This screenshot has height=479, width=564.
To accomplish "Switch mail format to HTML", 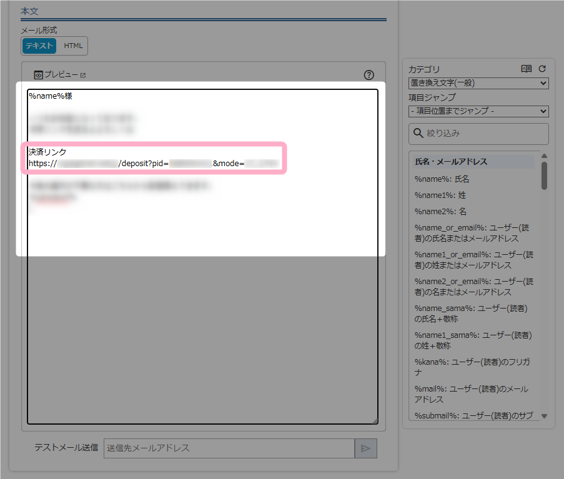I will tap(73, 46).
